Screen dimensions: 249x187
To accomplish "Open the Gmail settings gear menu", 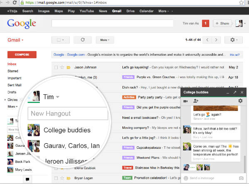I will 233,40.
